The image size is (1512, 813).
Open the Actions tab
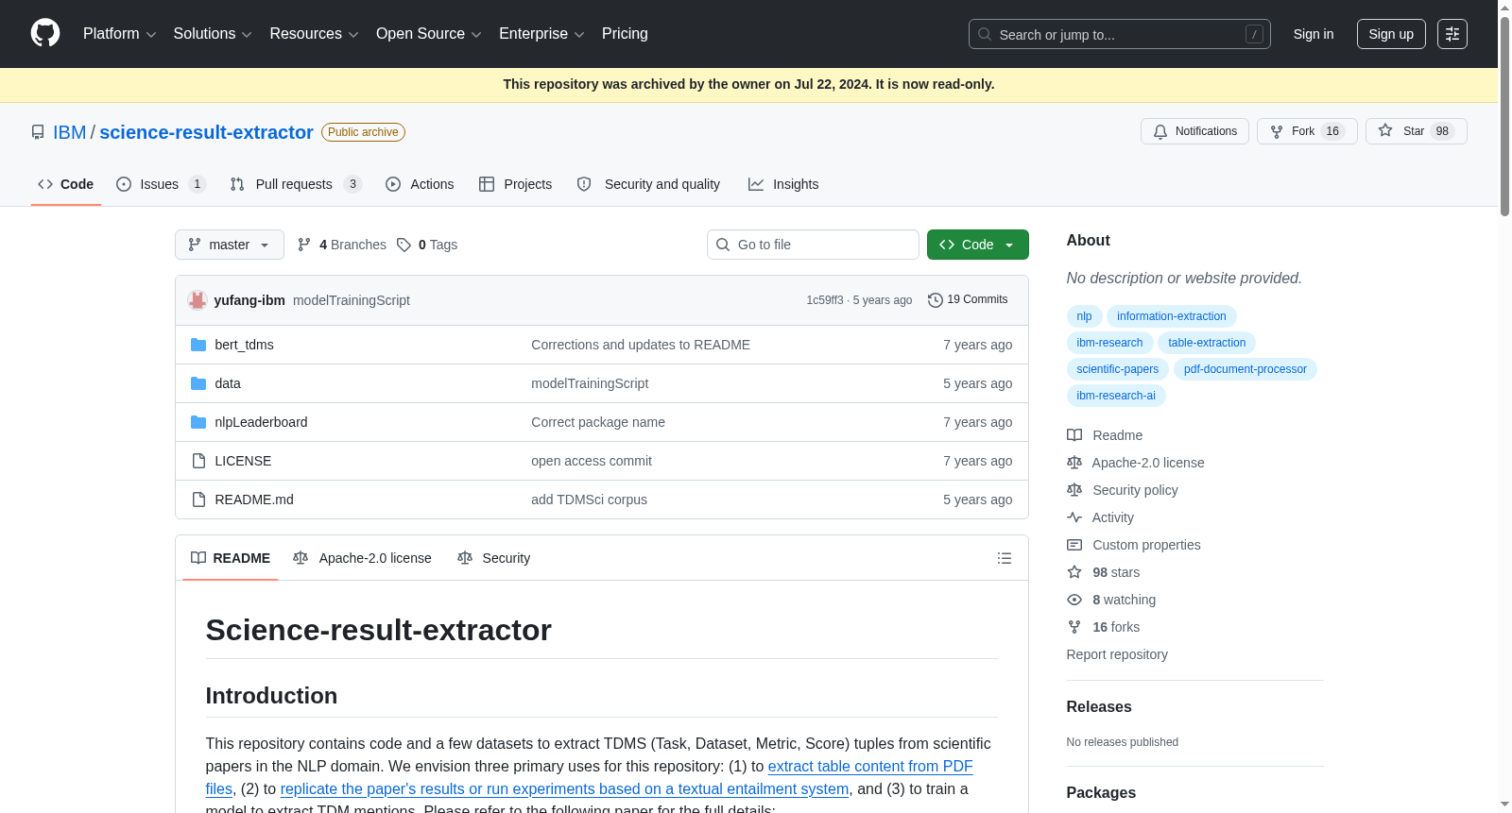point(420,184)
